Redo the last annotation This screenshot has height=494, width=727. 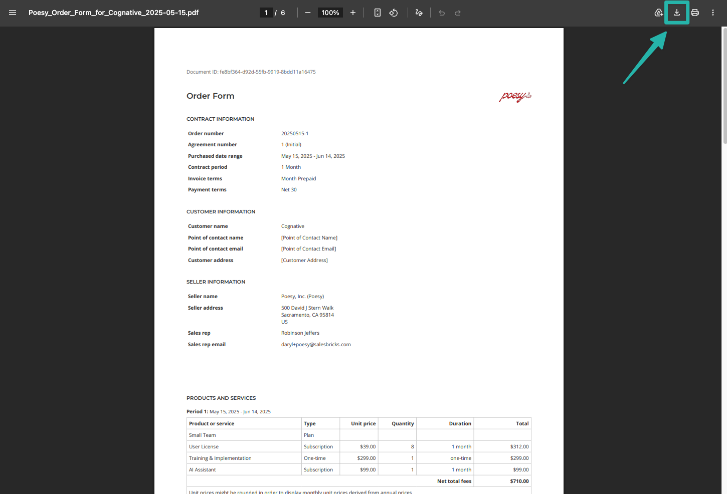[x=458, y=13]
